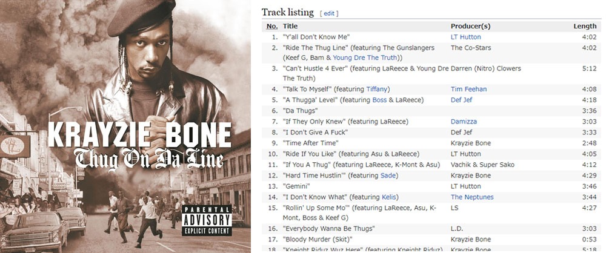Click the Length column header

coord(585,26)
